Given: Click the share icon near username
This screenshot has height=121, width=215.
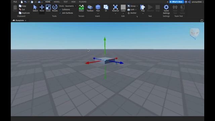Looking at the screenshot, I should 189,2.
